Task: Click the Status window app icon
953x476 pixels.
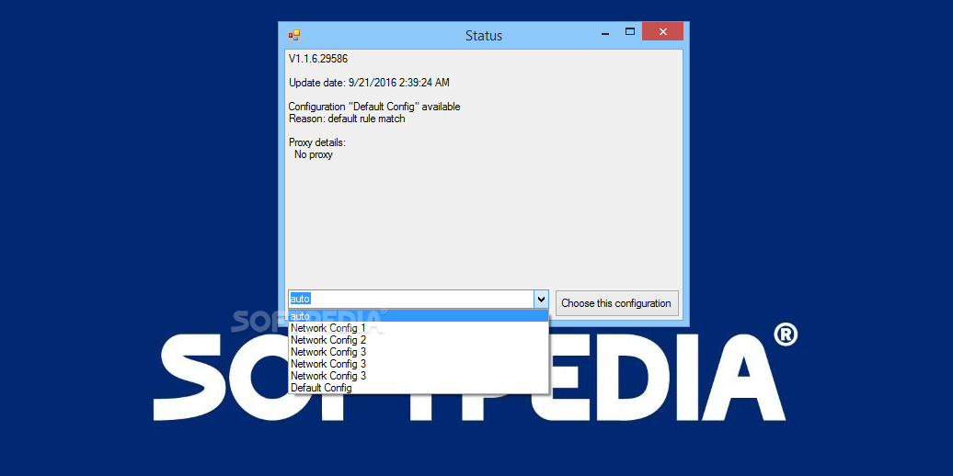Action: point(294,35)
